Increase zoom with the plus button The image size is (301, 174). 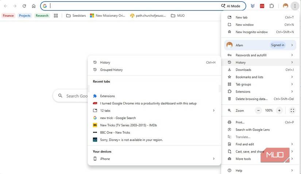point(279,110)
